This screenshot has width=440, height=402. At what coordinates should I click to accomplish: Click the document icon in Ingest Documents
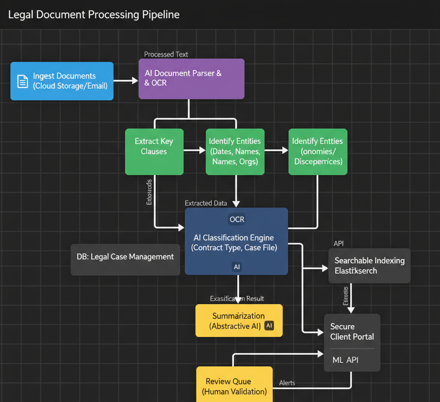[x=22, y=81]
